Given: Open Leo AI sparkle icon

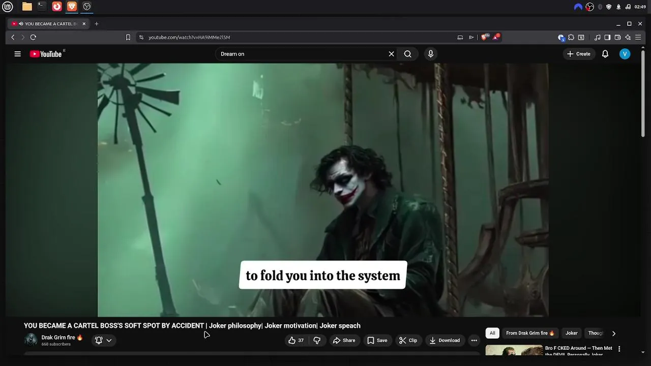Looking at the screenshot, I should pyautogui.click(x=628, y=37).
